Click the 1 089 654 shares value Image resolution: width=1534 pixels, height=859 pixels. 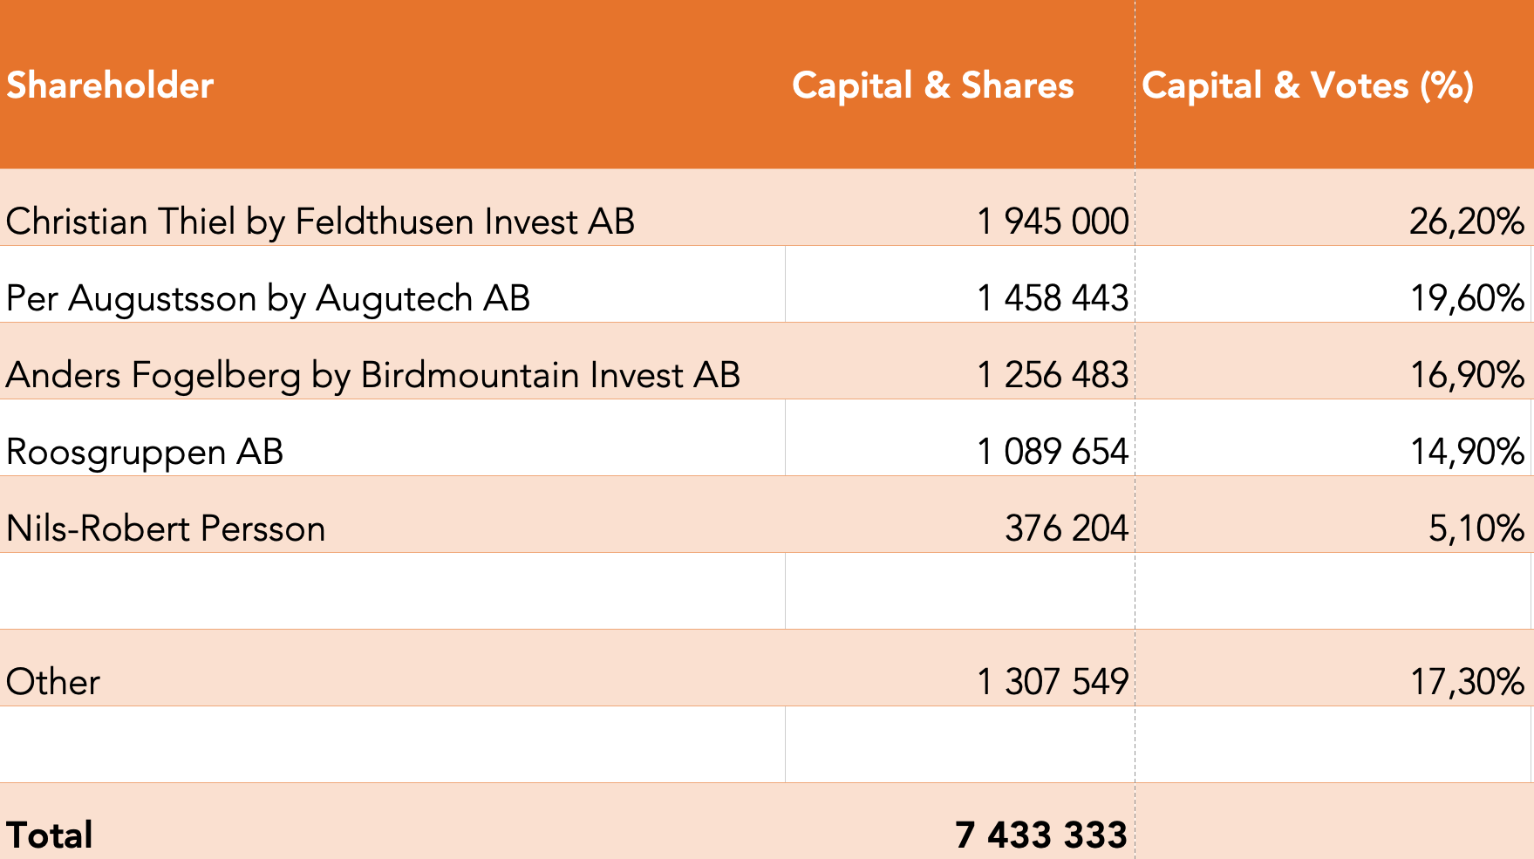(x=1053, y=452)
